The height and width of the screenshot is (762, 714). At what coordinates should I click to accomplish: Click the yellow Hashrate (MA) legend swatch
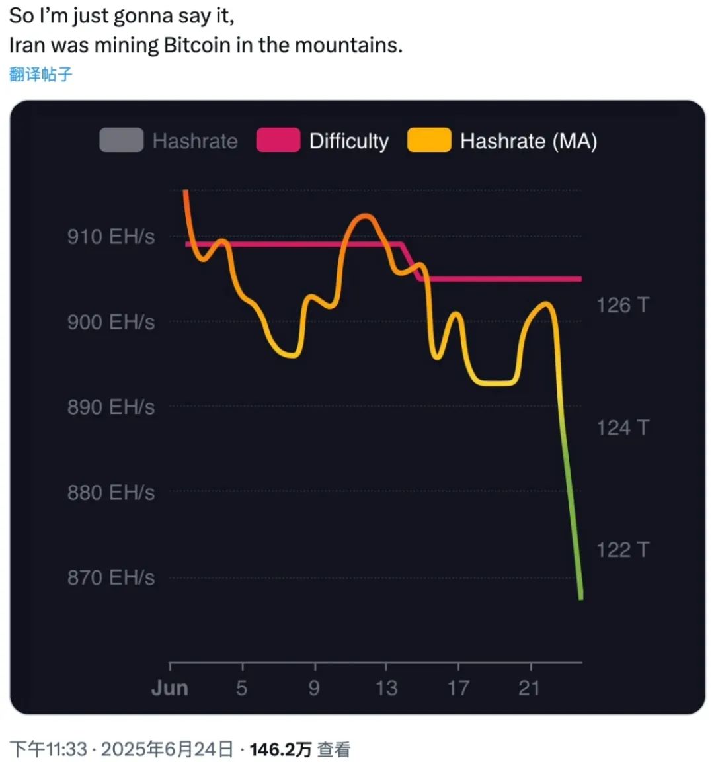[x=429, y=140]
